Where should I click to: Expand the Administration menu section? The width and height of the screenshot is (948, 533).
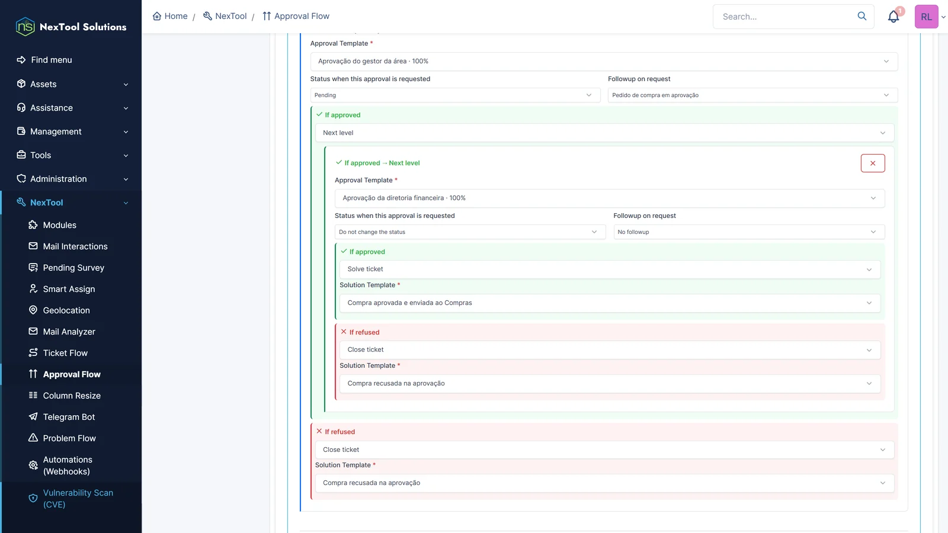coord(71,179)
